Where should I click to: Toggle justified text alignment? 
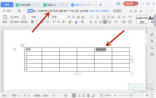pos(105,22)
